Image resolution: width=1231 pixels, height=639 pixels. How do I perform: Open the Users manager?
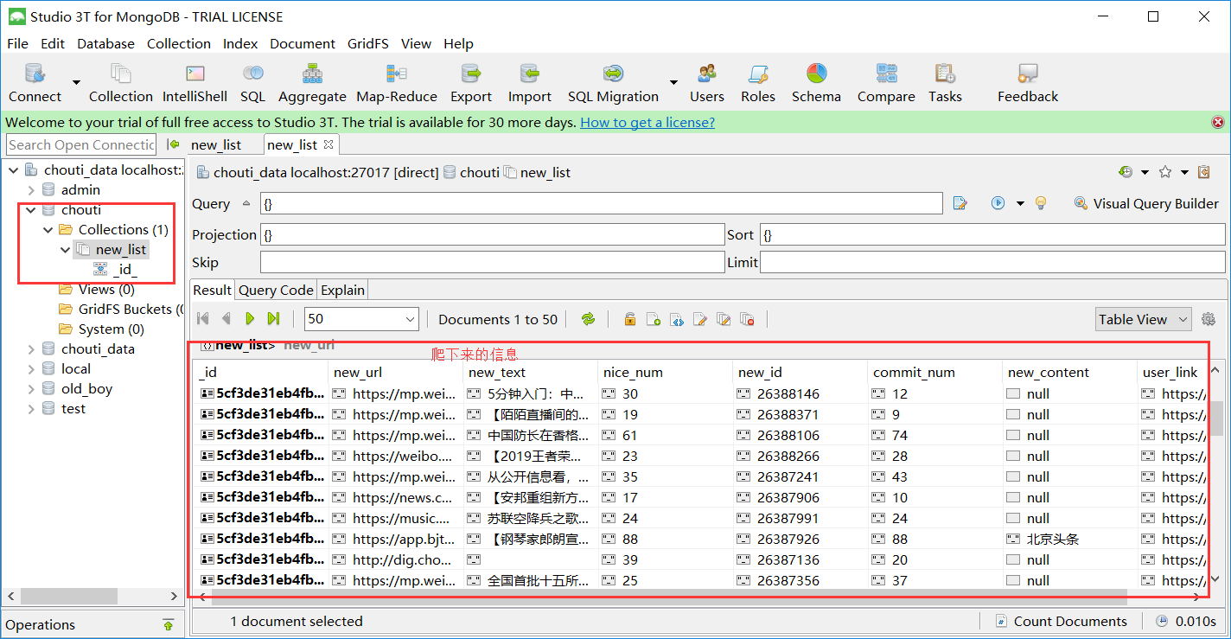[707, 83]
